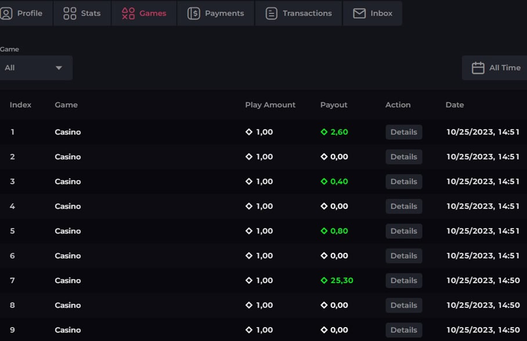Open the All Time date range selector
The width and height of the screenshot is (527, 341).
click(x=494, y=68)
